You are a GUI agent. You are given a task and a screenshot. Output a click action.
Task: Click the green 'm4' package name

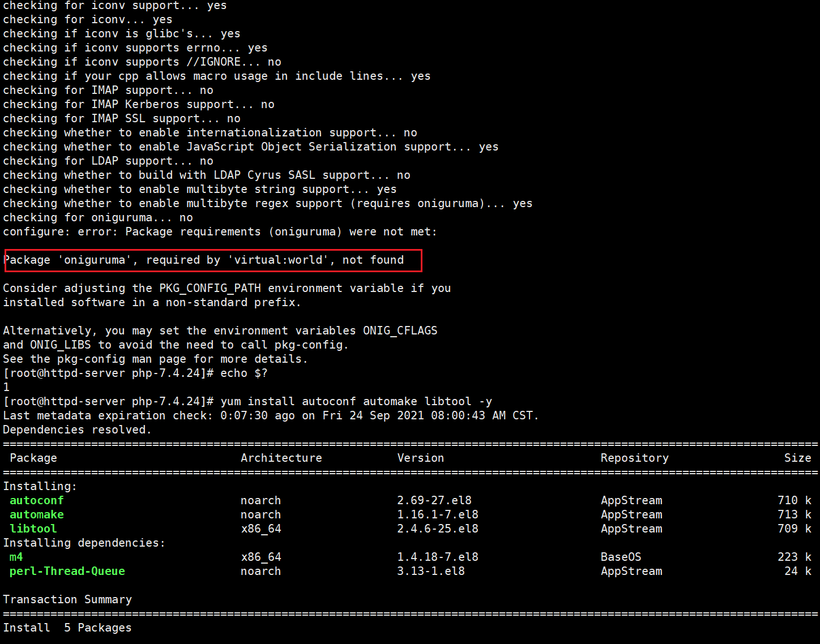16,557
